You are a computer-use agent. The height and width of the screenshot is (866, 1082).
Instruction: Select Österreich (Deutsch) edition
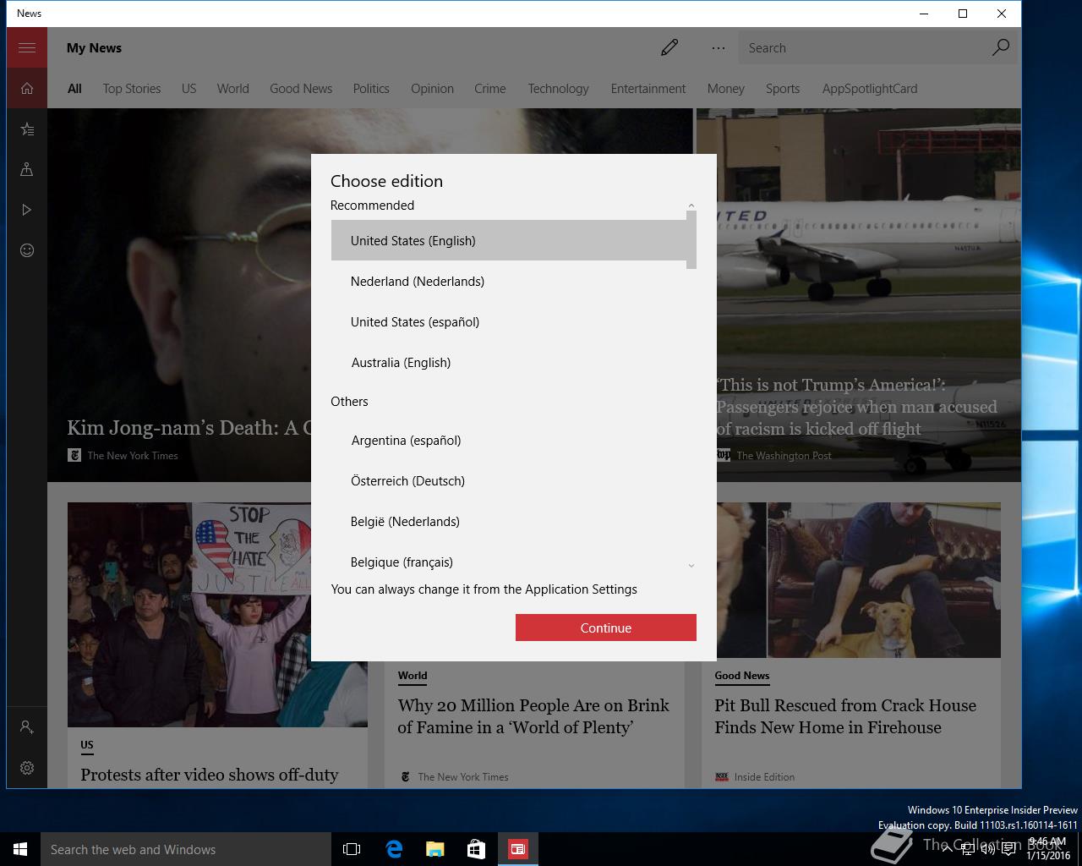point(509,480)
